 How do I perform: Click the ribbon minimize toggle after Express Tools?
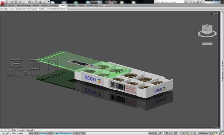point(104,6)
